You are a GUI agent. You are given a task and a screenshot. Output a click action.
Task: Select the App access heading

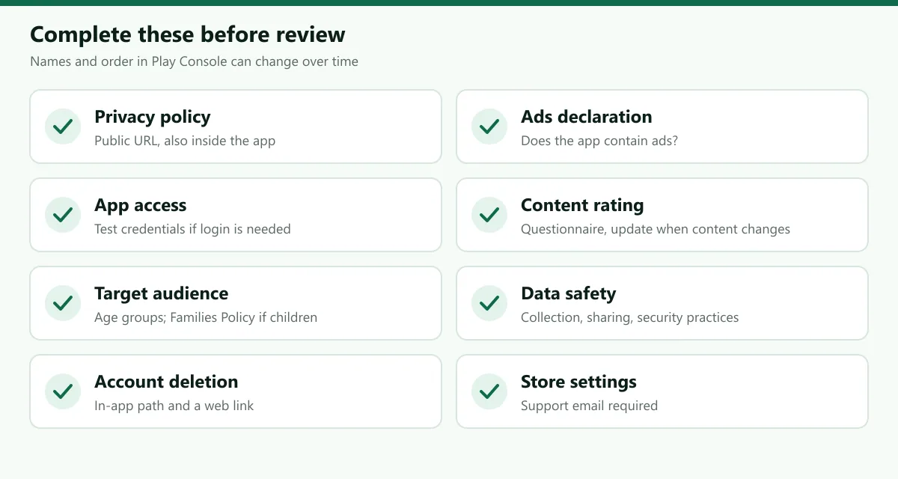(141, 205)
